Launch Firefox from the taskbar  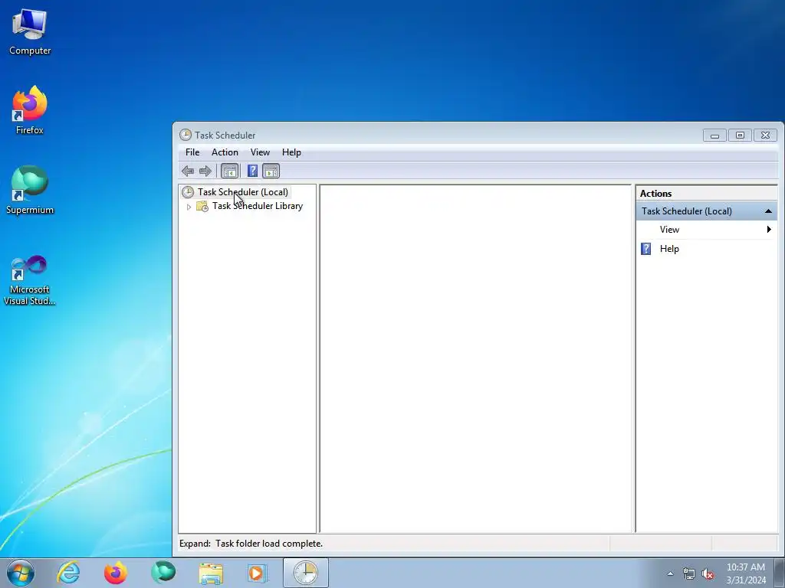[116, 573]
